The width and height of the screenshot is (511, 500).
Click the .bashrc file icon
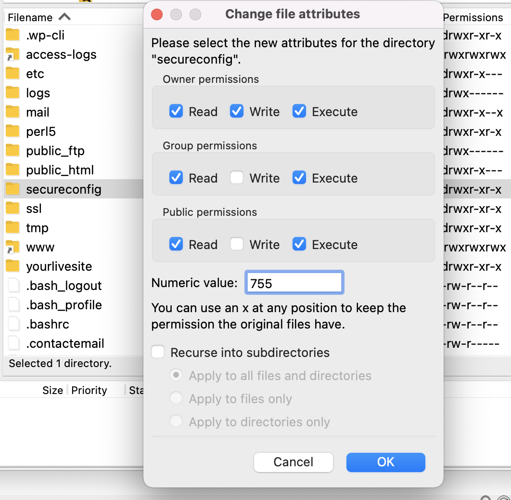pos(13,324)
